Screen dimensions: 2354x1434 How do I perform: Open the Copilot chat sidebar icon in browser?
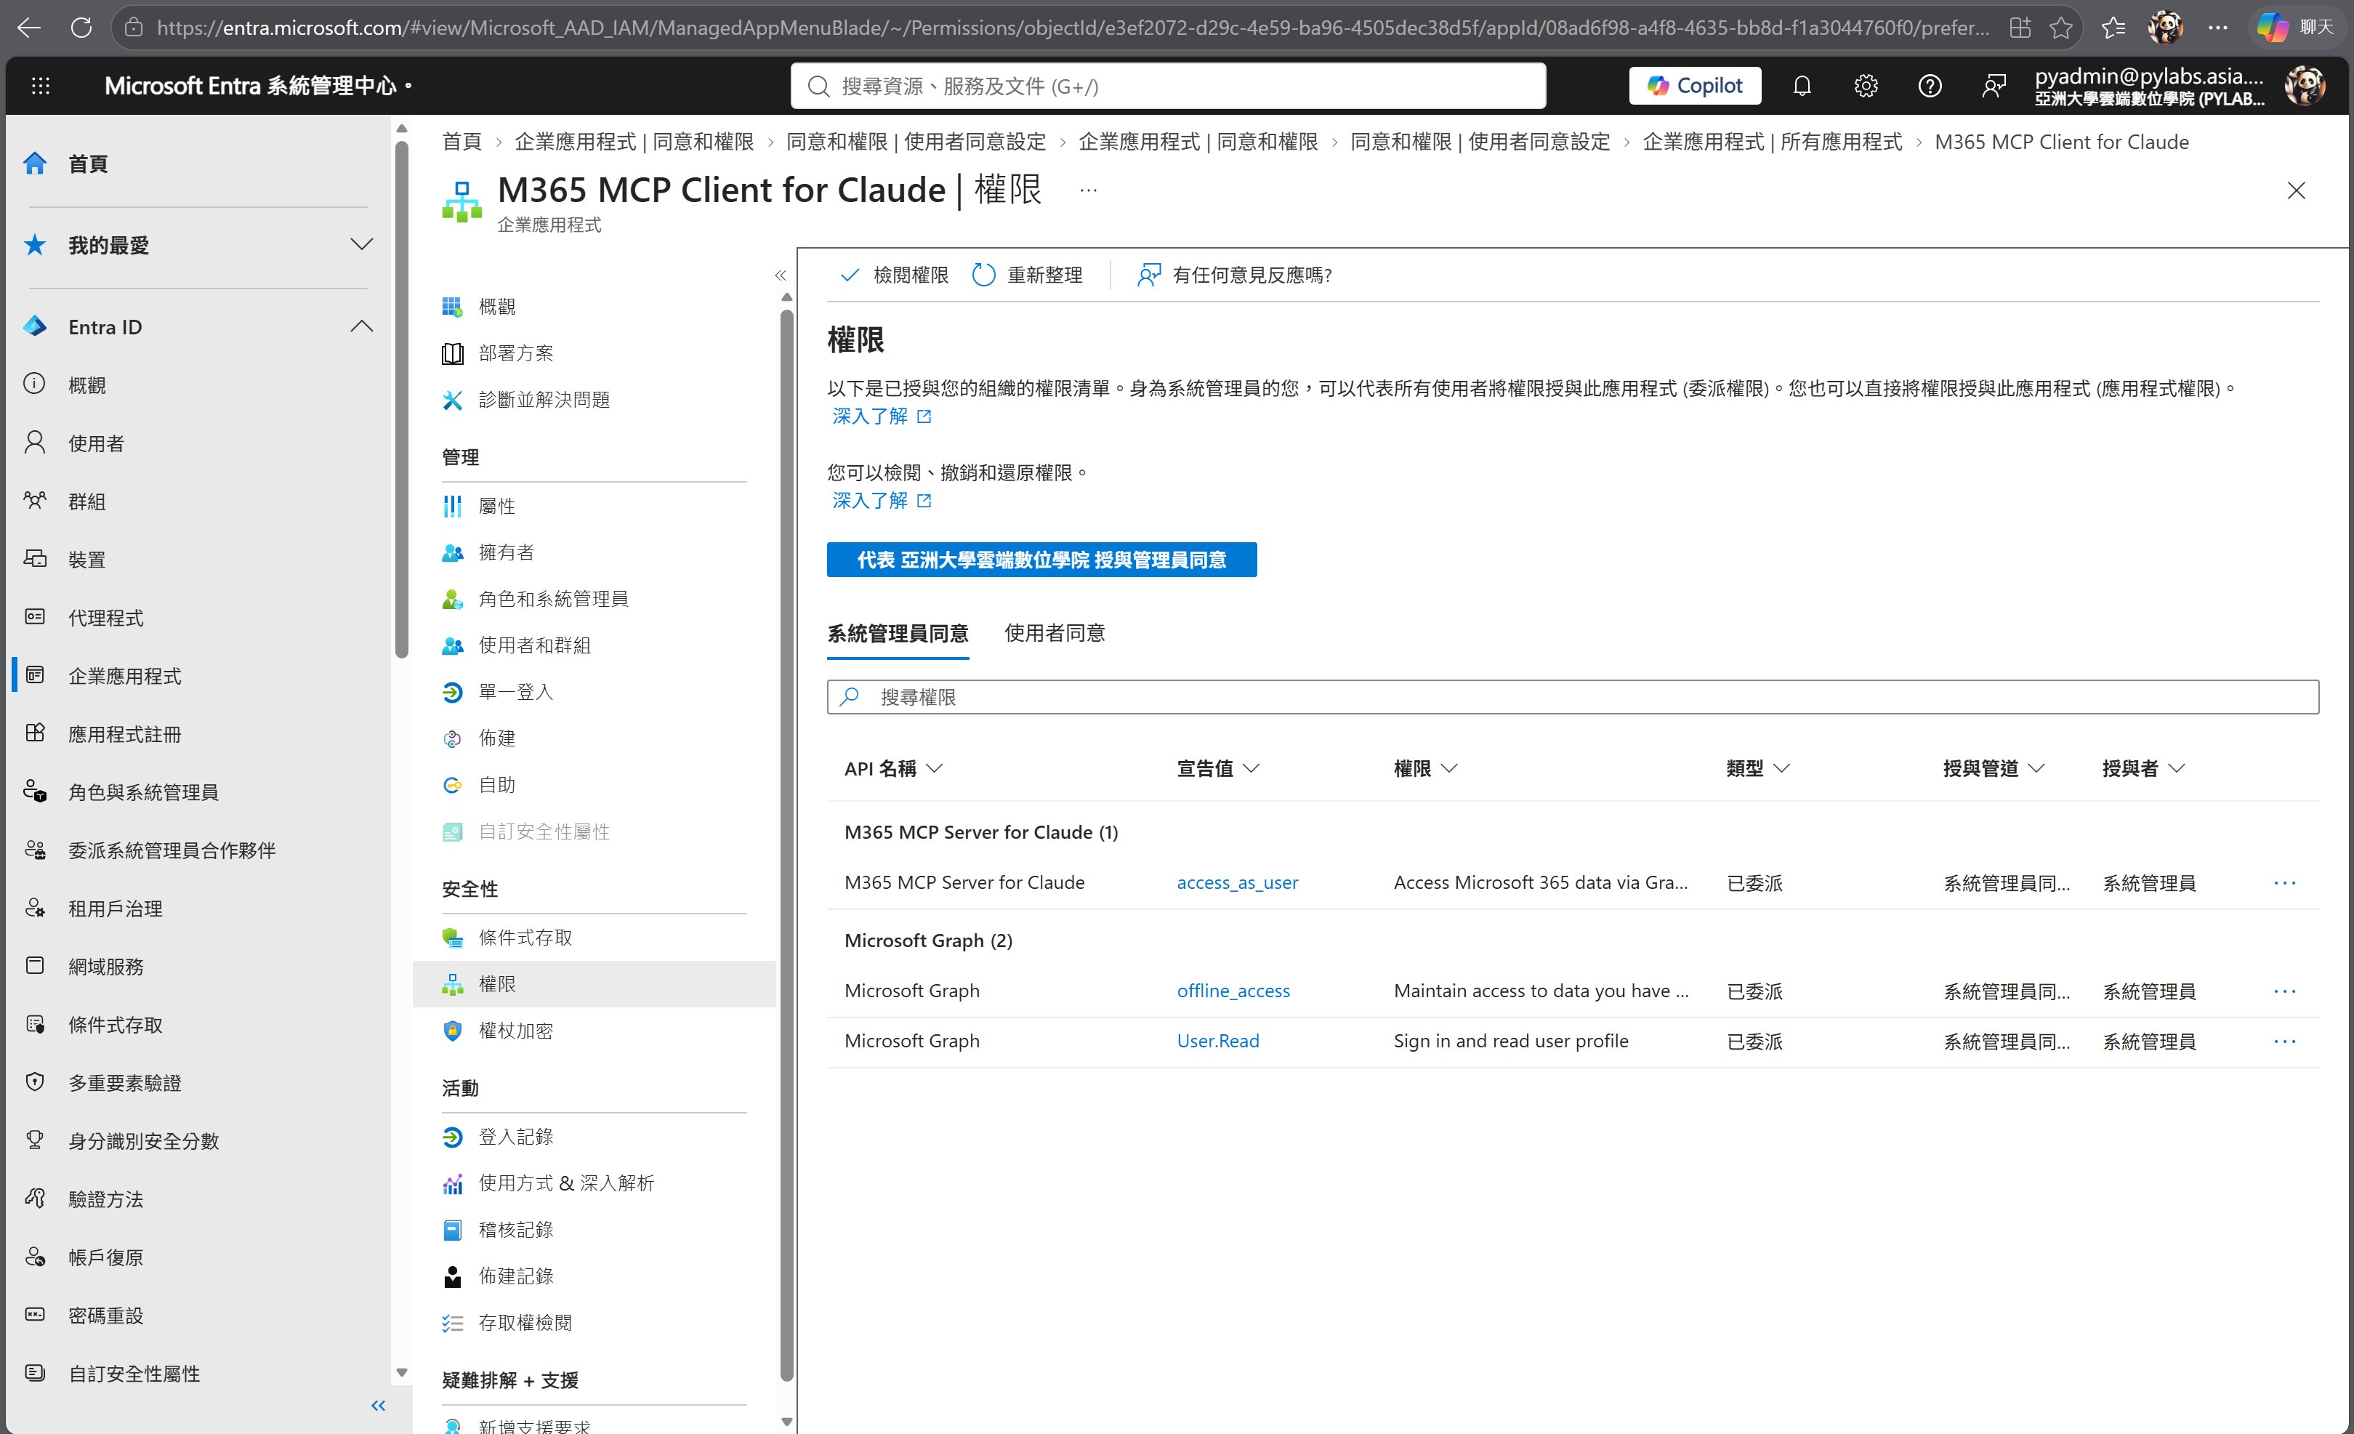[2296, 28]
